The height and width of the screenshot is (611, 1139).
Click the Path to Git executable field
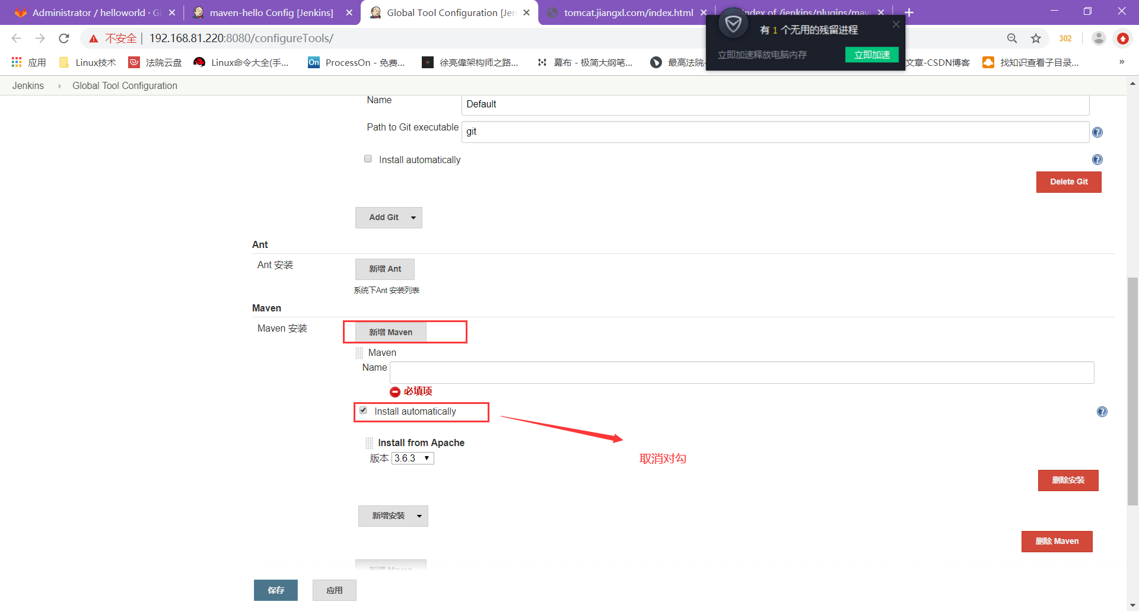pos(775,132)
